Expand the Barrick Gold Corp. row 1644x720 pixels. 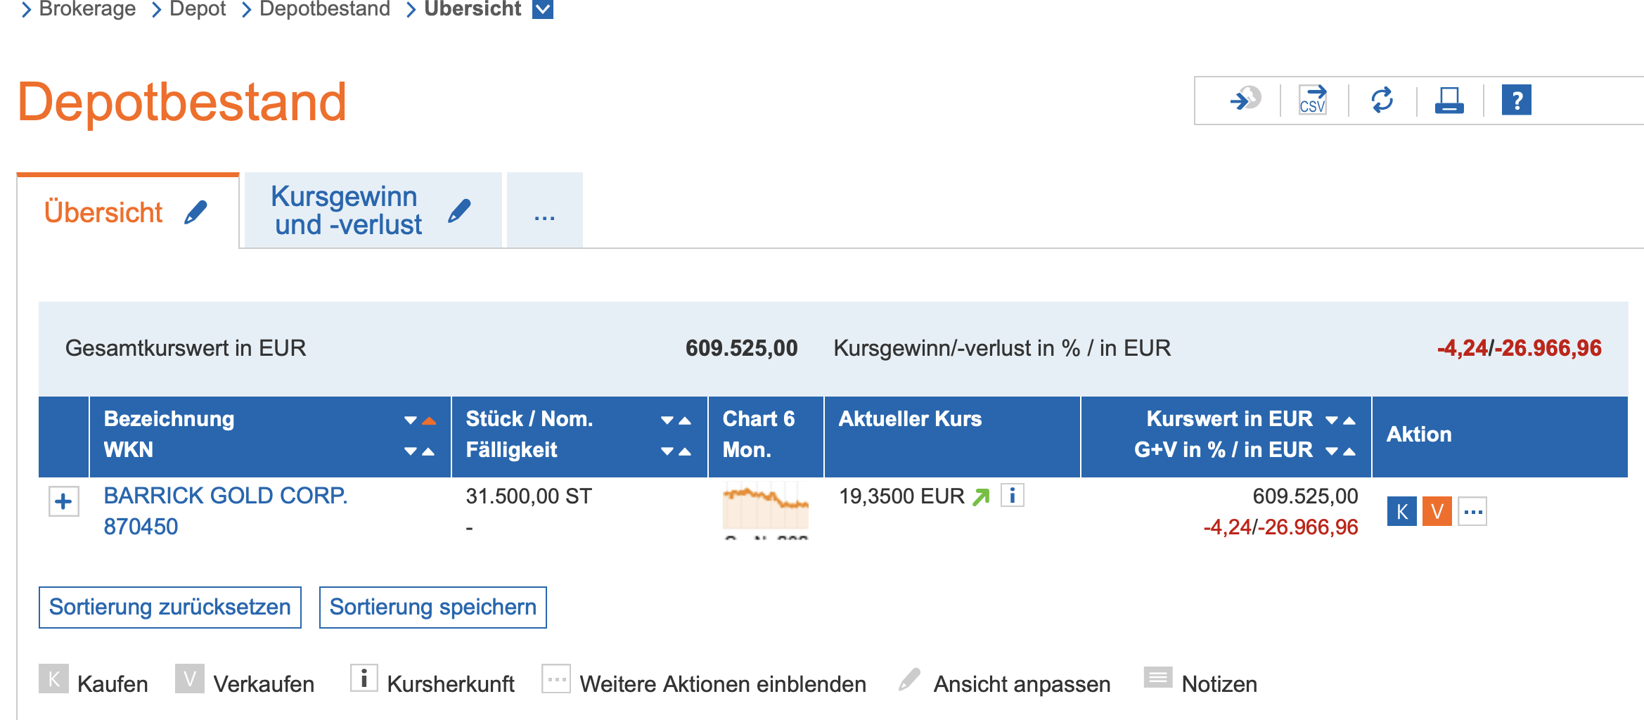pos(63,501)
